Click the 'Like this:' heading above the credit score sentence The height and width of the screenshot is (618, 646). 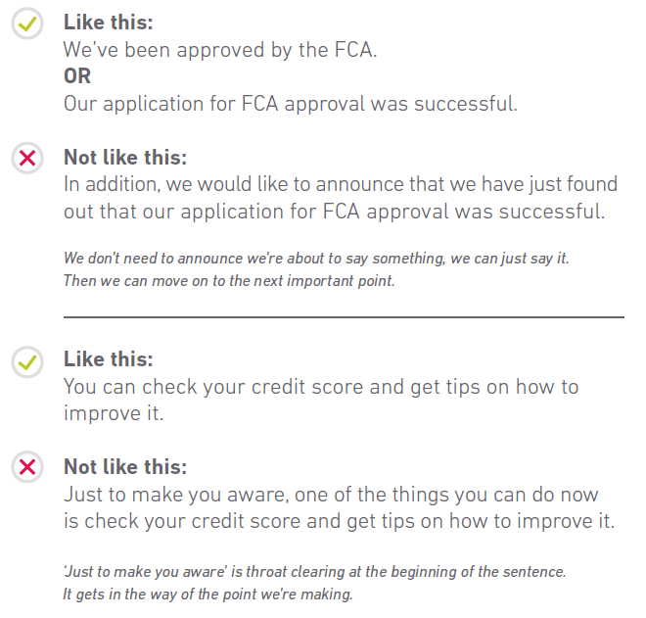tap(109, 359)
